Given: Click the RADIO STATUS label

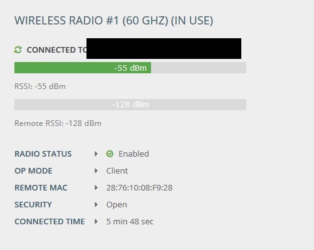Looking at the screenshot, I should 43,154.
